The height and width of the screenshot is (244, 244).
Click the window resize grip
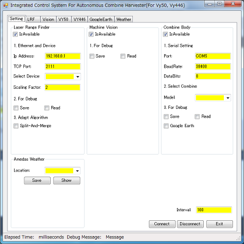coord(239,238)
